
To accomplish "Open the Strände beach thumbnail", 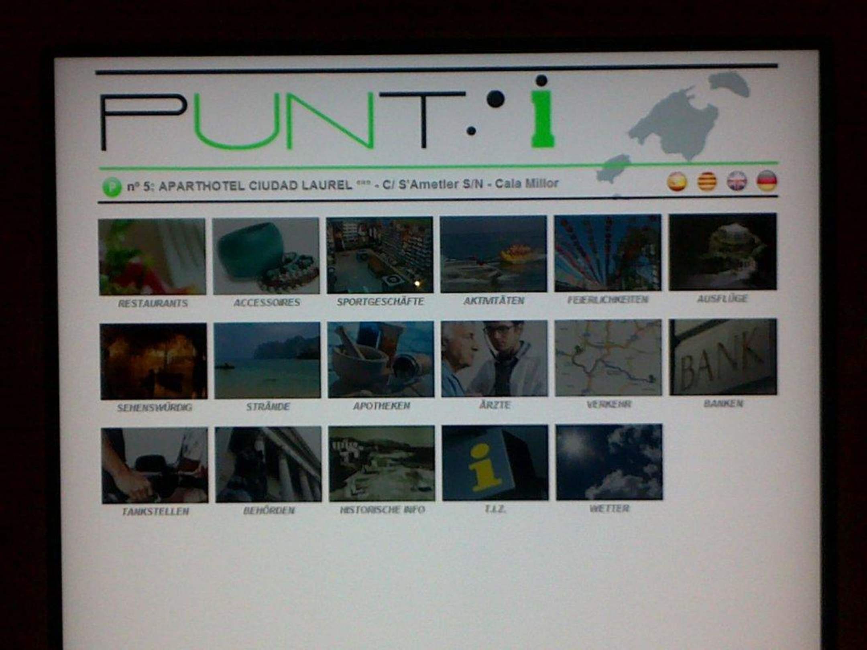I will tap(267, 360).
